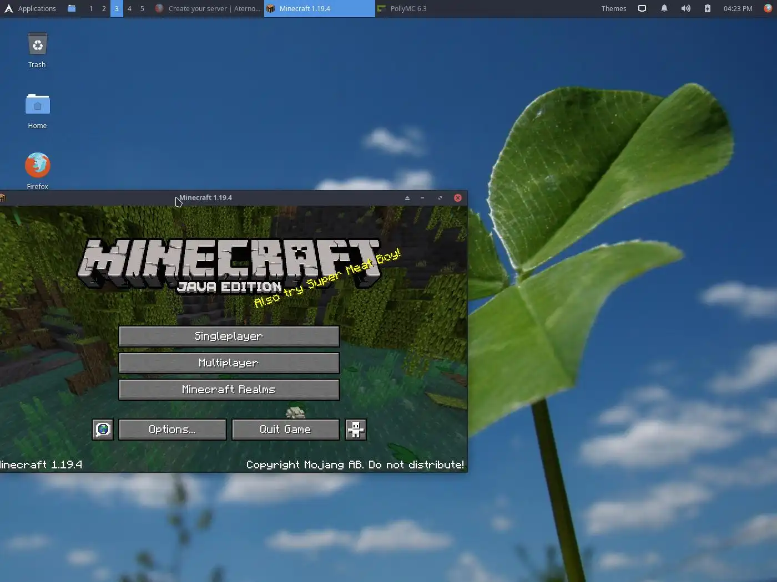Minimize the Minecraft window
This screenshot has height=582, width=777.
pyautogui.click(x=422, y=198)
